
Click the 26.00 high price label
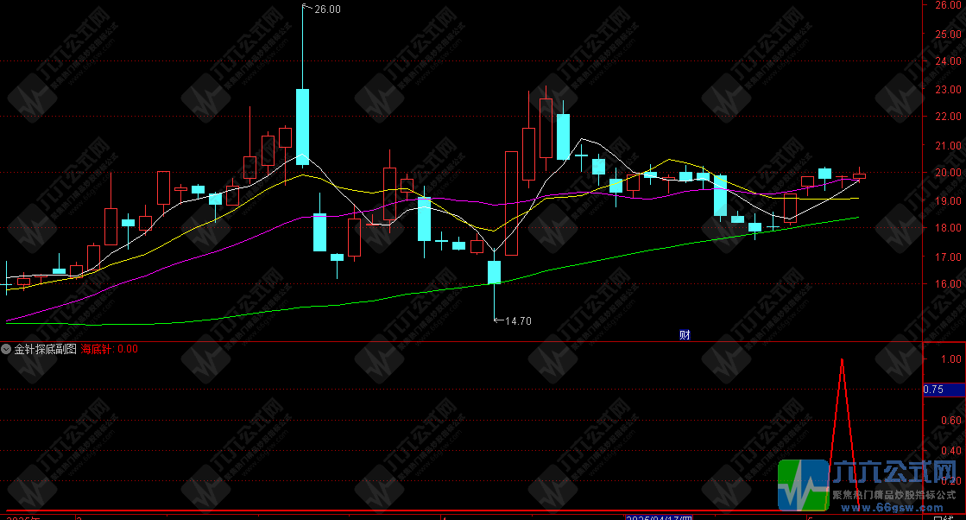point(327,10)
